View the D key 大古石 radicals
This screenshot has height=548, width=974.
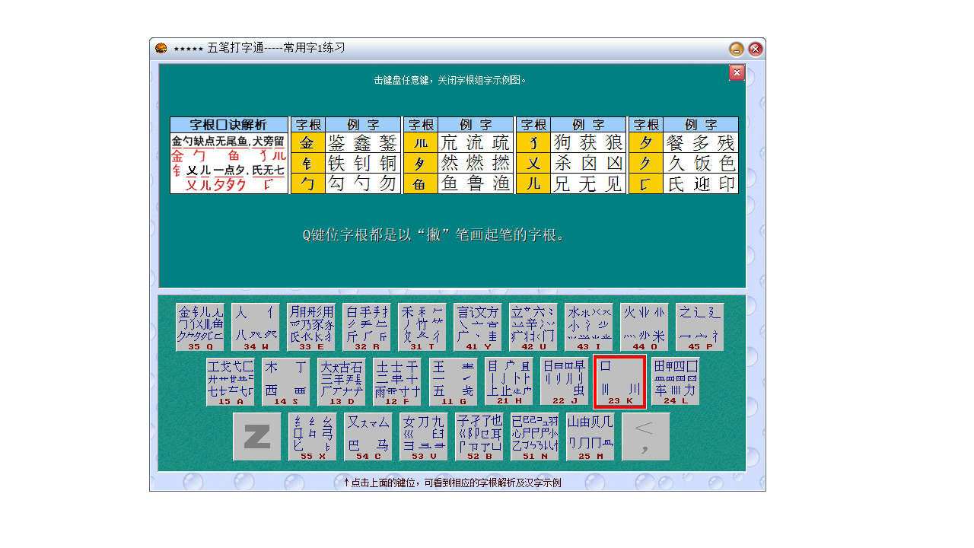pos(341,381)
